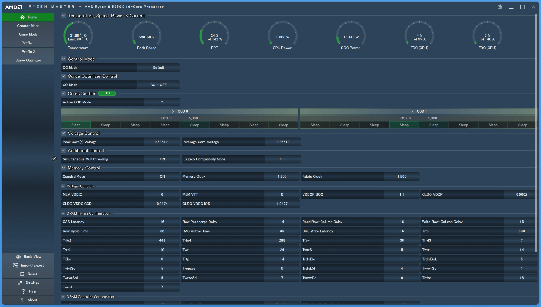The height and width of the screenshot is (307, 541).
Task: Select the first Sleep core in CCD 0
Action: [x=76, y=125]
